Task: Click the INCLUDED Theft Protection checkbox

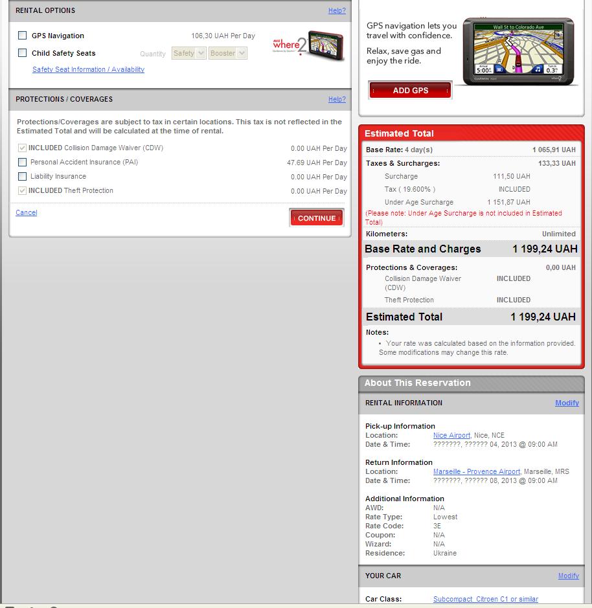Action: click(23, 191)
